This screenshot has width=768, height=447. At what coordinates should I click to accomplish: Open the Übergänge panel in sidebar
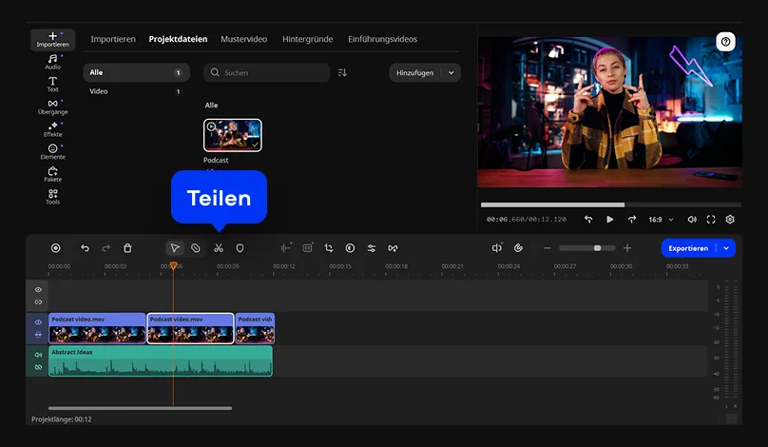click(x=52, y=107)
